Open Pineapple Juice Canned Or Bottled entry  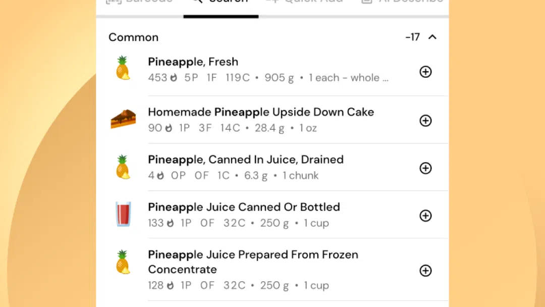pyautogui.click(x=272, y=215)
